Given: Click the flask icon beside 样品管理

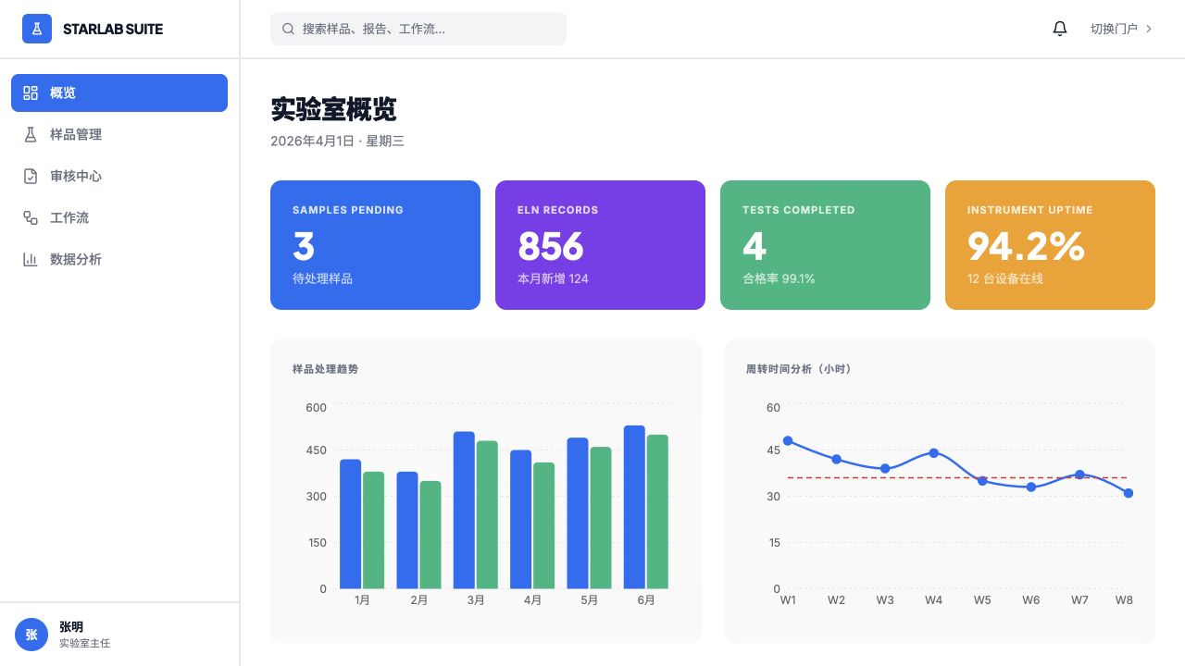Looking at the screenshot, I should click(x=31, y=134).
